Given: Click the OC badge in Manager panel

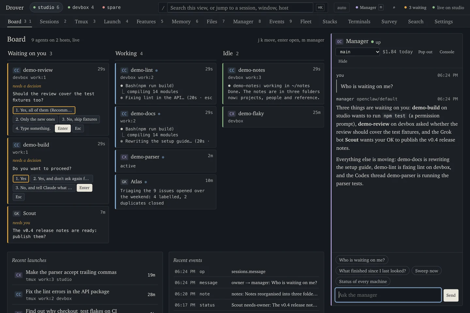Looking at the screenshot, I should point(339,41).
